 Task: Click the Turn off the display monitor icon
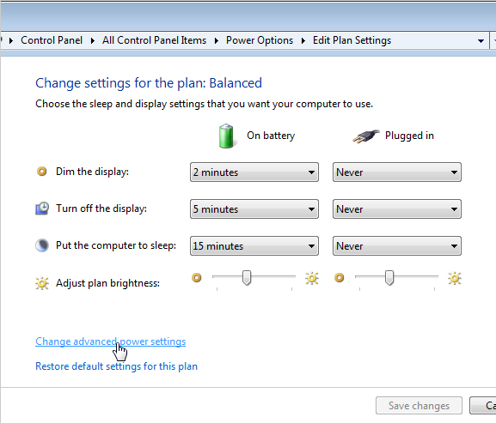[42, 208]
